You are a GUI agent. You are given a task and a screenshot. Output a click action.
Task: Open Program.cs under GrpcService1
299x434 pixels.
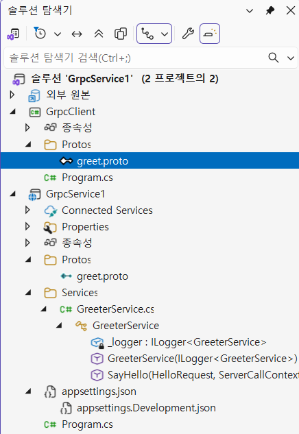pyautogui.click(x=87, y=424)
